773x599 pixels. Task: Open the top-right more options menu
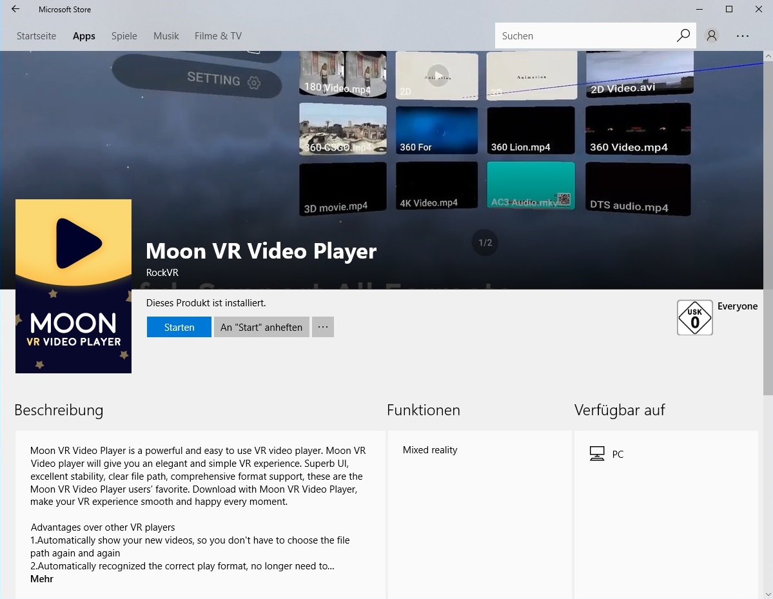click(743, 36)
